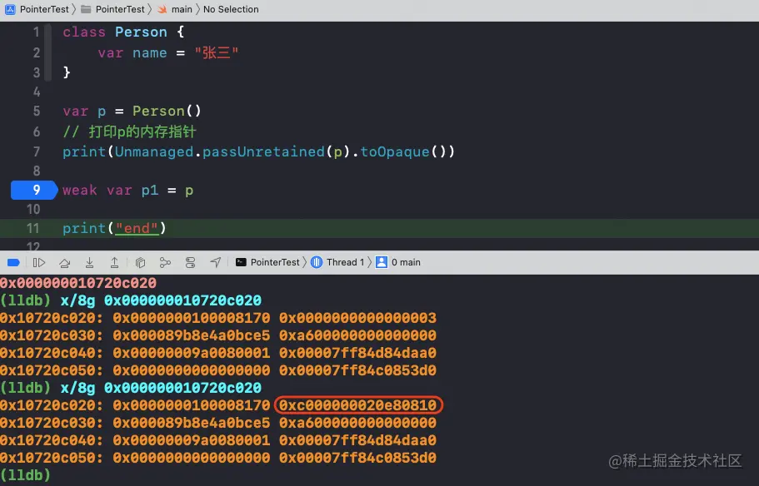This screenshot has height=486, width=759.
Task: Open the PointerTest folder breadcrumb
Action: 112,9
